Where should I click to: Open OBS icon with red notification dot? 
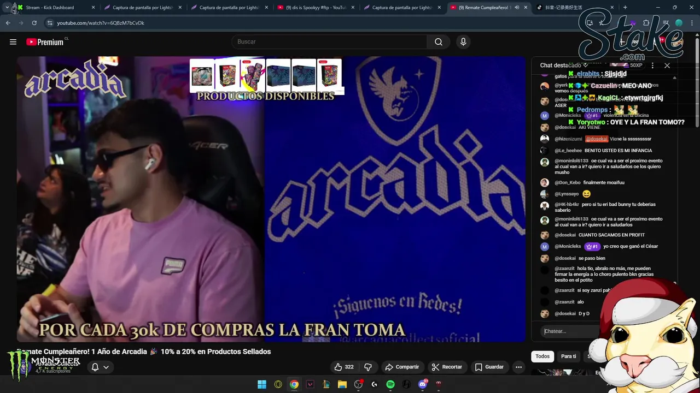[x=359, y=384]
